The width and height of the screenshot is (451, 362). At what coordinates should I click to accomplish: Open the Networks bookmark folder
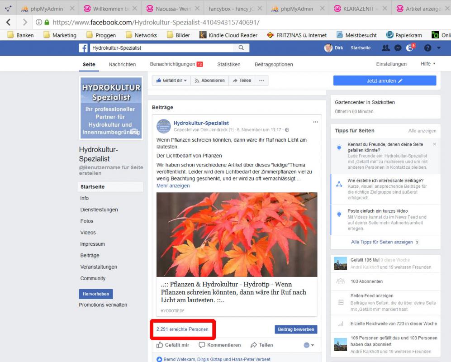coord(141,35)
